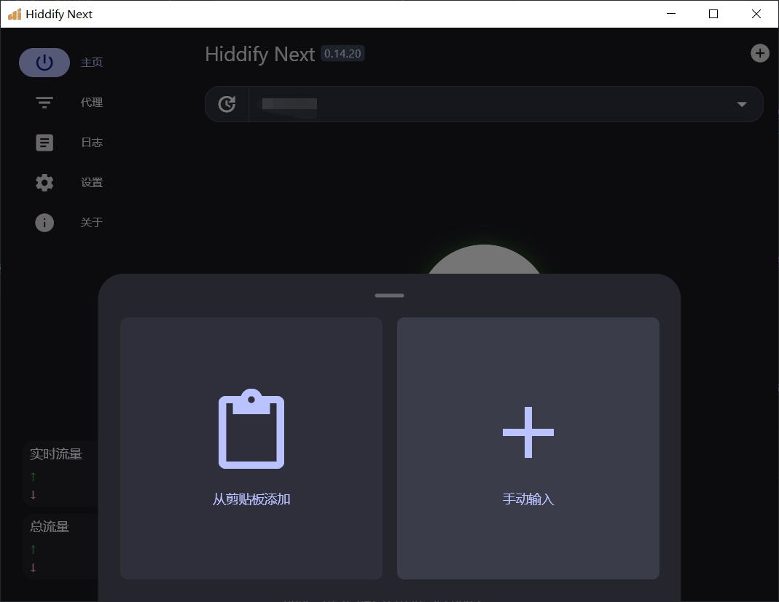This screenshot has width=779, height=602.
Task: Choose 手动输入 option
Action: click(528, 499)
